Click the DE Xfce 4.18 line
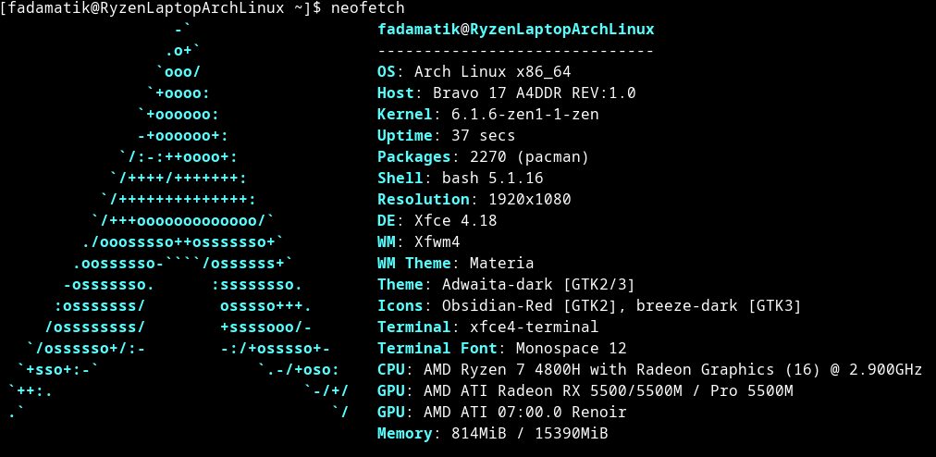The height and width of the screenshot is (457, 936). pos(437,220)
